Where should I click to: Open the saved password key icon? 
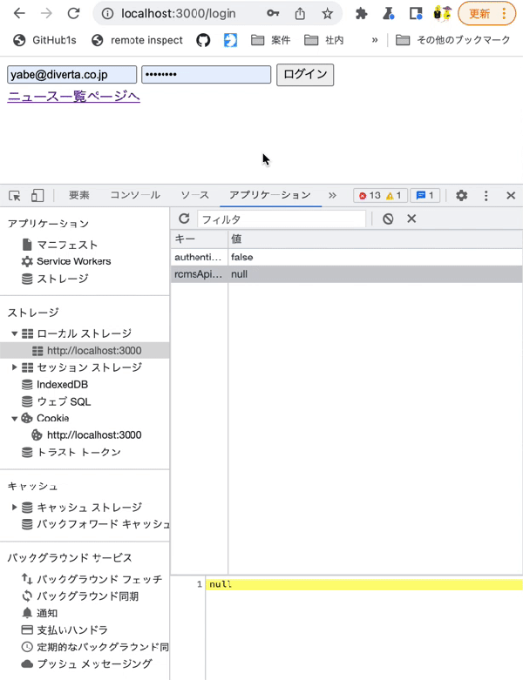click(273, 13)
